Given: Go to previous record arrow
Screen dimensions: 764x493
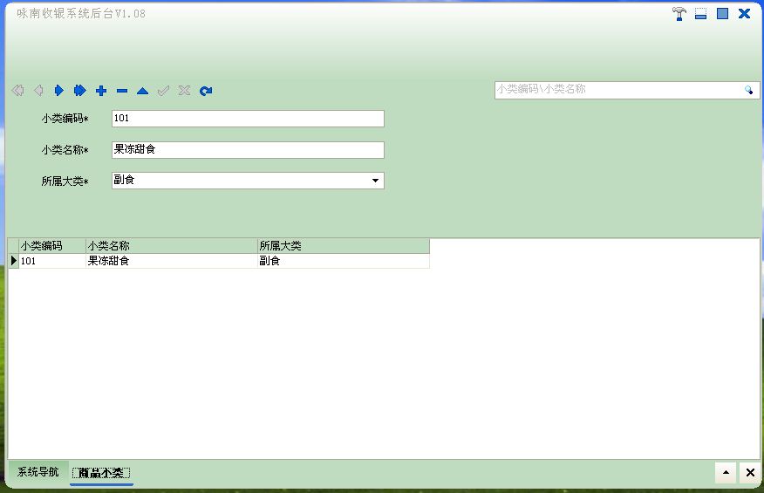Looking at the screenshot, I should (x=38, y=91).
